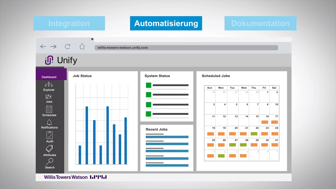The image size is (336, 189).
Task: Click the third green system status indicator
Action: 149,105
